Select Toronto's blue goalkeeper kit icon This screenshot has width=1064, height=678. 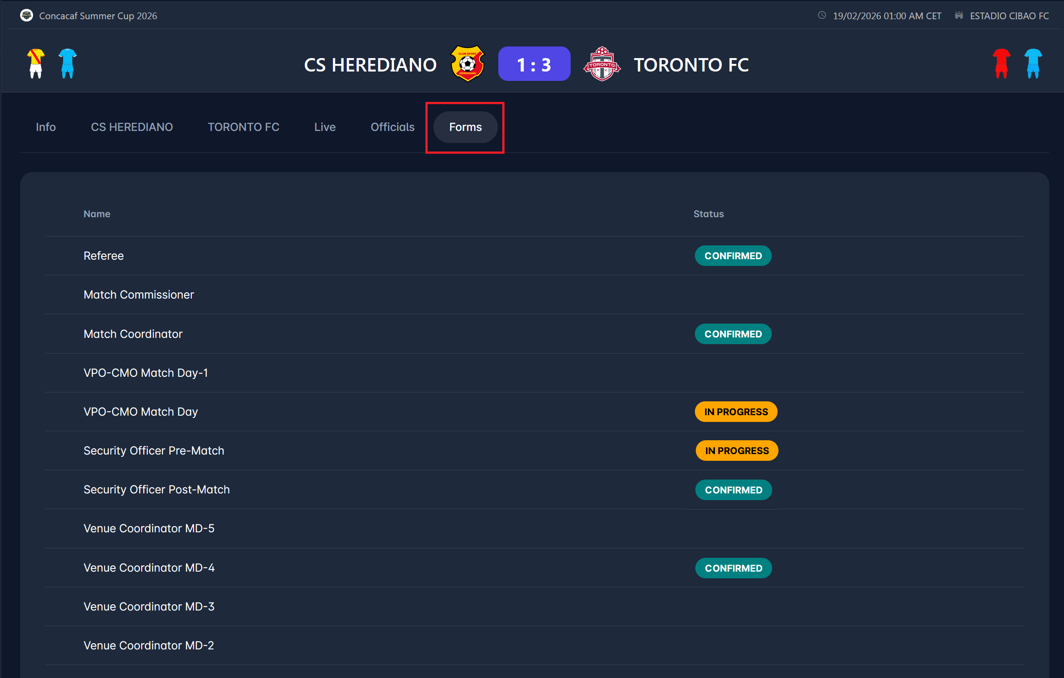(x=1033, y=63)
